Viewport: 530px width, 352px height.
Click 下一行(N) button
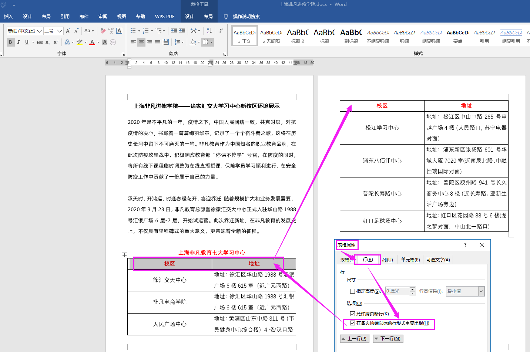pos(388,338)
